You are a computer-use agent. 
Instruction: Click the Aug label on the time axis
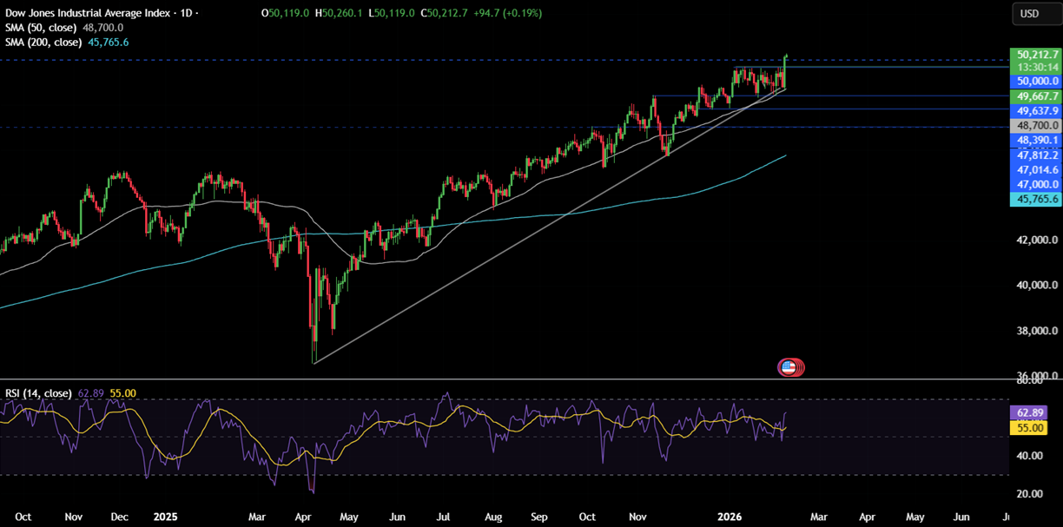[x=493, y=517]
